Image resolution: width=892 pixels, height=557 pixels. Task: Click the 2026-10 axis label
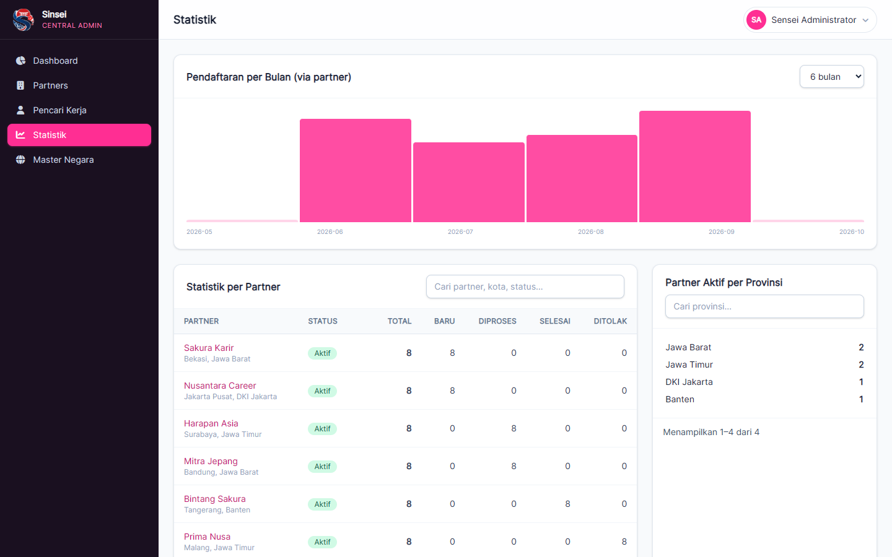(x=852, y=231)
